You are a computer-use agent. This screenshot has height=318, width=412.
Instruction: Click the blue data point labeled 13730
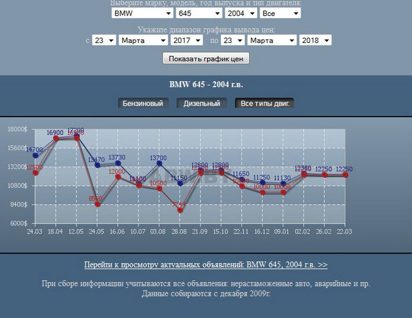click(x=118, y=163)
